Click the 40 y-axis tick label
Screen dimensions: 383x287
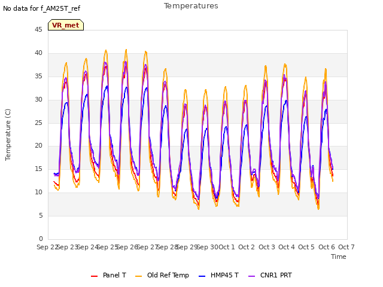38,53
